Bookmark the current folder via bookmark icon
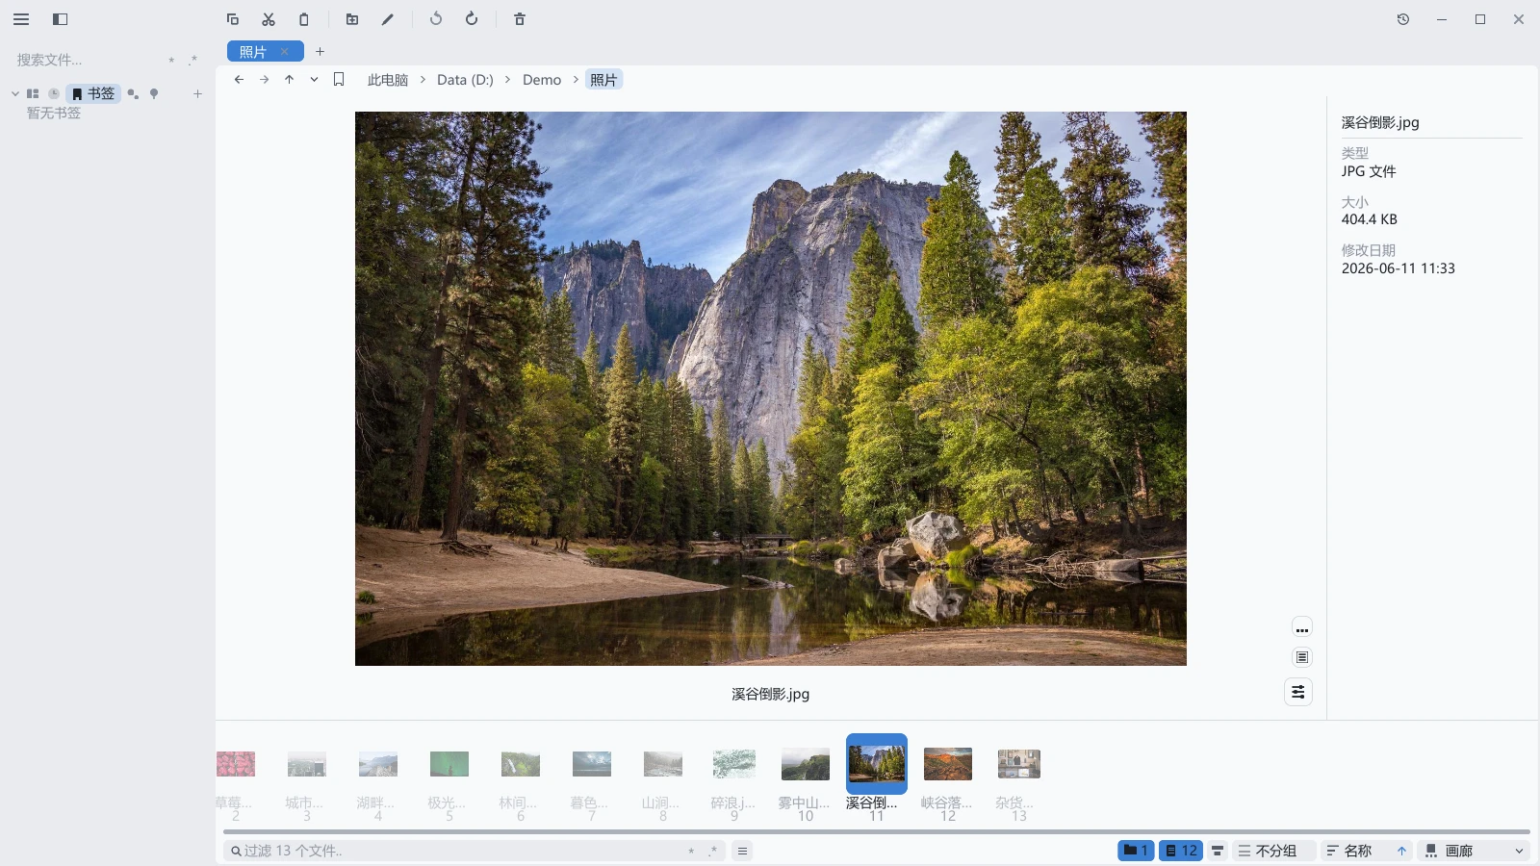Screen dimensions: 1540x866 [339, 80]
